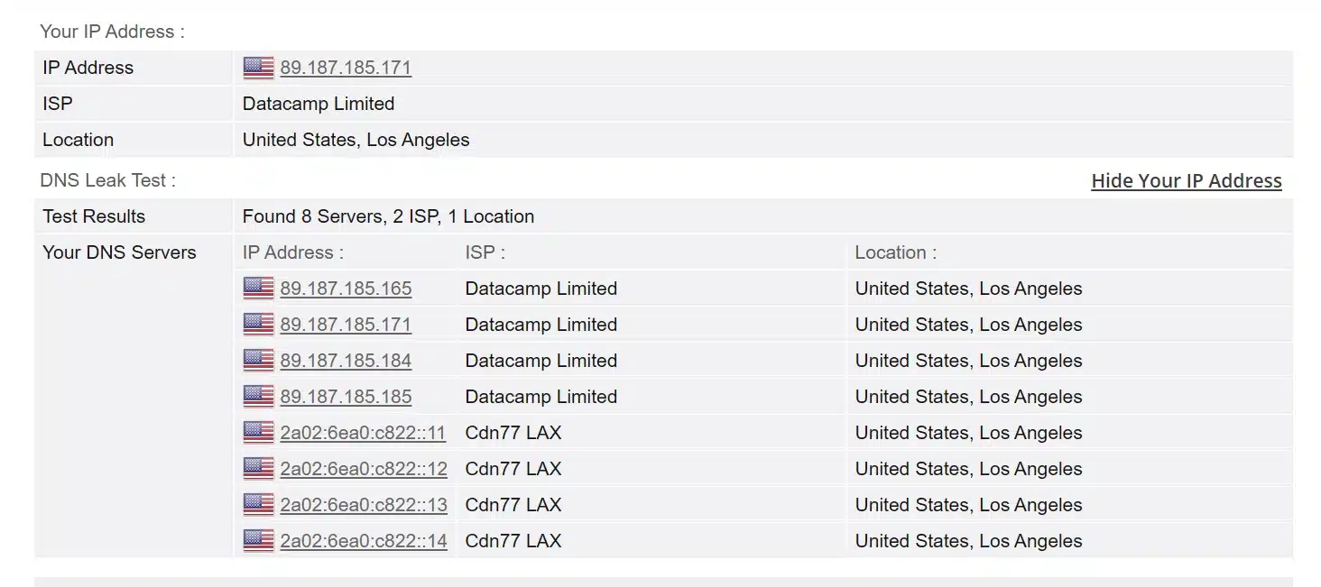The height and width of the screenshot is (587, 1321).
Task: Open the Hide Your IP Address link
Action: 1187,180
